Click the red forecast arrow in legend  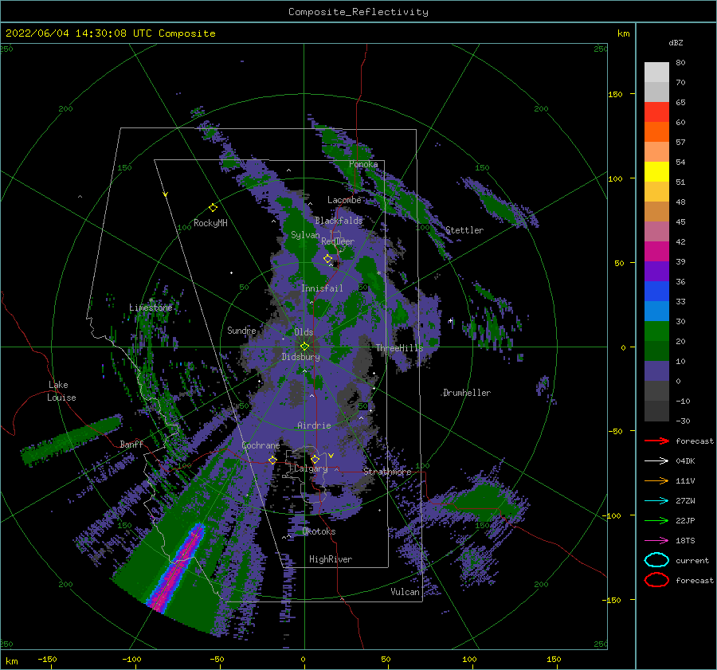(656, 441)
